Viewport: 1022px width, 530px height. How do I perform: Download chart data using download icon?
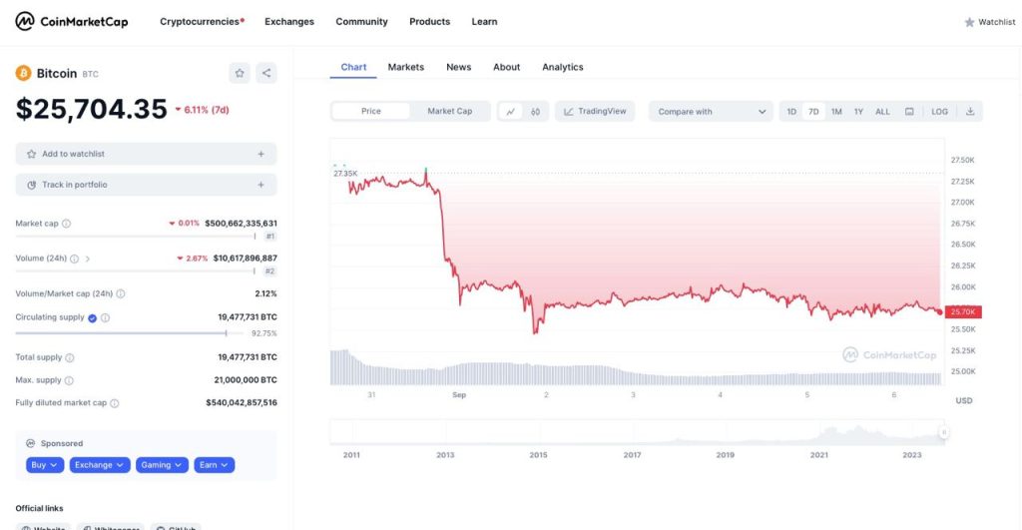pos(969,112)
